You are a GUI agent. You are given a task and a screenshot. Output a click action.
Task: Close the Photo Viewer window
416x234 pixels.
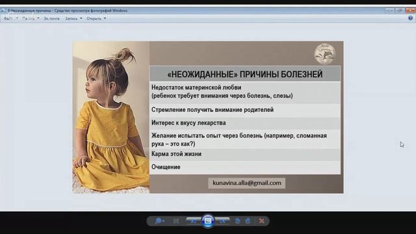[x=410, y=10]
